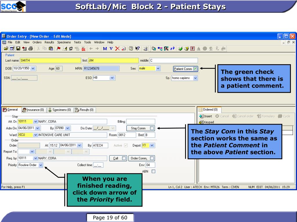
Task: Click the red X delete icon
Action: [x=117, y=49]
